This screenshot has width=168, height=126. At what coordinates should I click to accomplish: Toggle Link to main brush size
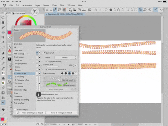coord(46,69)
